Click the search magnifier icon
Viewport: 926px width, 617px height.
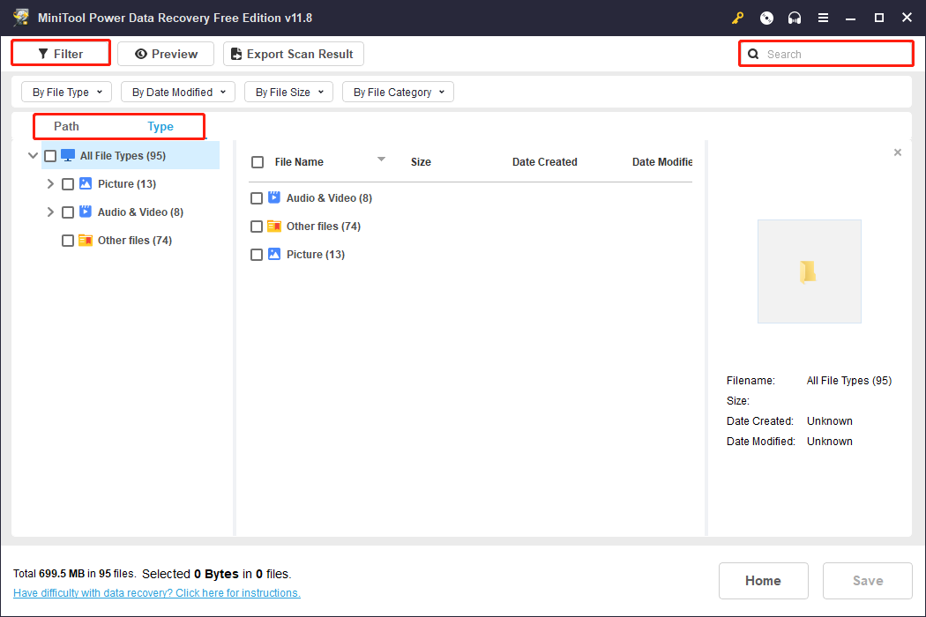[x=753, y=53]
